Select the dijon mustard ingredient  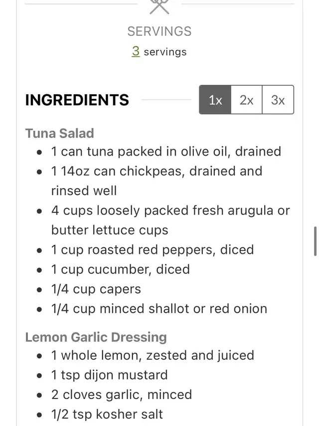[110, 375]
